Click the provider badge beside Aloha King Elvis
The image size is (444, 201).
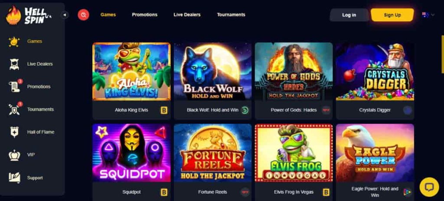(164, 110)
